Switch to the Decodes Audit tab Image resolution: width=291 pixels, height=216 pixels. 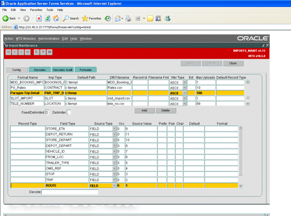point(63,70)
